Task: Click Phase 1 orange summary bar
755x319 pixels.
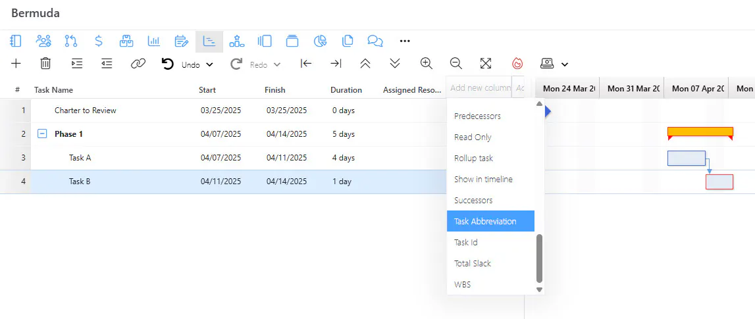Action: [700, 132]
